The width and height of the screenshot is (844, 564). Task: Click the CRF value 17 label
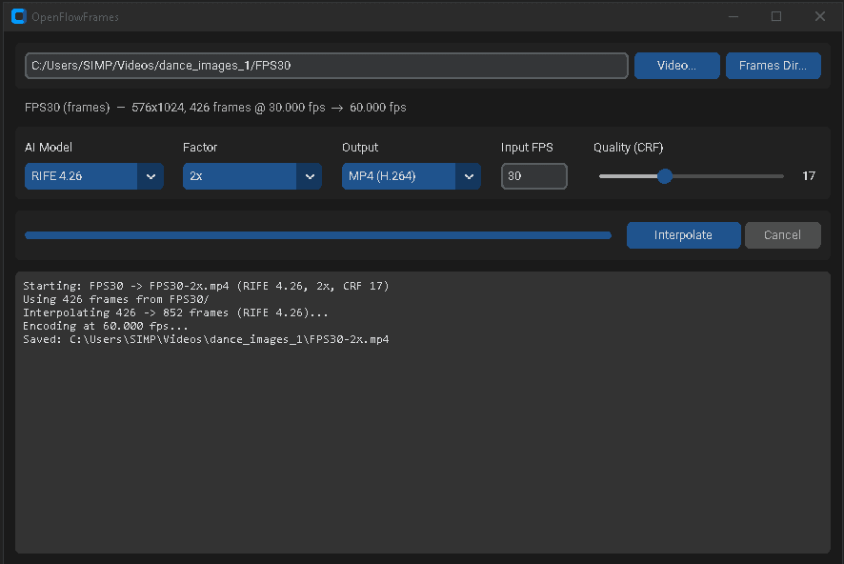point(809,176)
